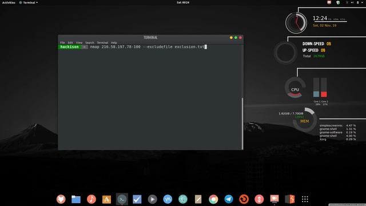Open the Terminal app menu dropdown in top bar
This screenshot has height=206, width=366.
click(29, 2)
